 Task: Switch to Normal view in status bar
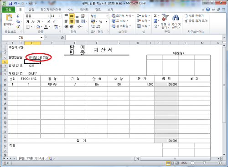tap(168, 163)
